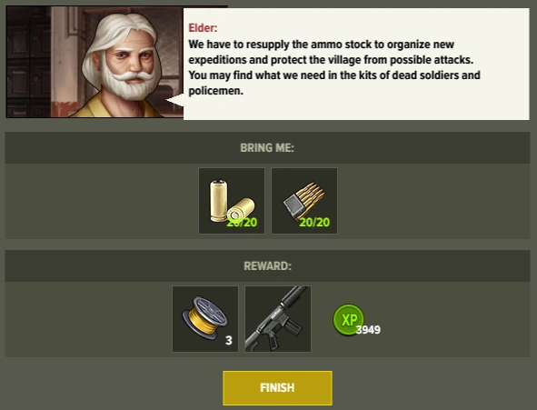Click the red 'Elder:' speaker name
This screenshot has height=410, width=537.
203,28
